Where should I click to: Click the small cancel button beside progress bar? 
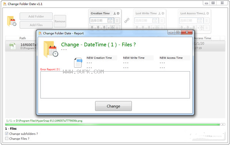(223, 124)
